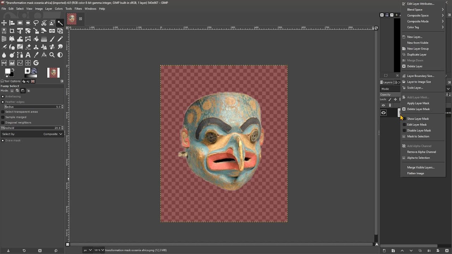Hide the layer using its eye icon

click(383, 113)
